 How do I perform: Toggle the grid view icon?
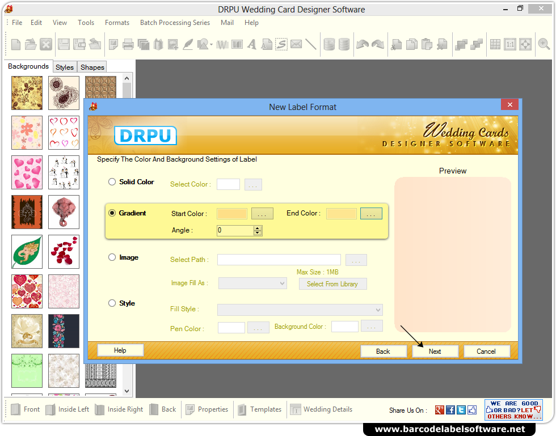coord(495,45)
